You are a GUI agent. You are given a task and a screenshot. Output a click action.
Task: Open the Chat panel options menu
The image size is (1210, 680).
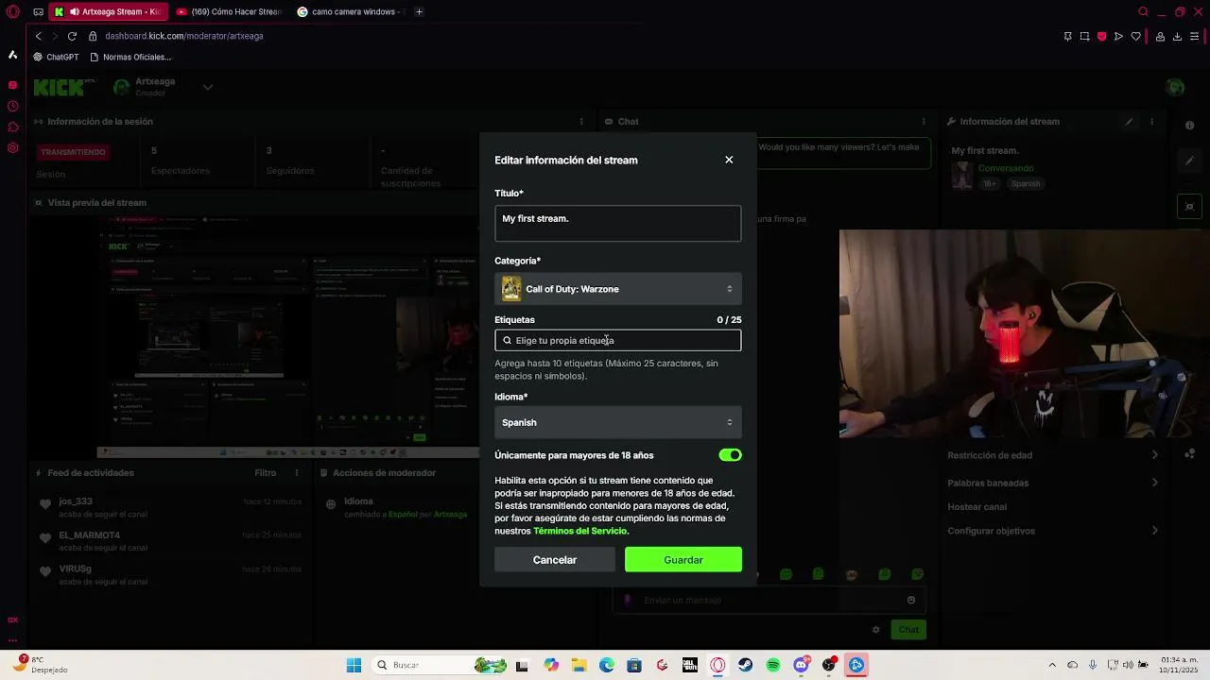click(924, 122)
